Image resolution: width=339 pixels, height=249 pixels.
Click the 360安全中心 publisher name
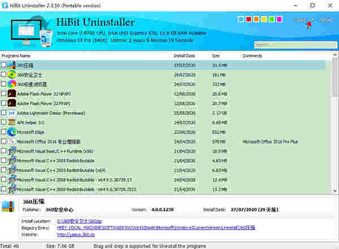(x=59, y=210)
